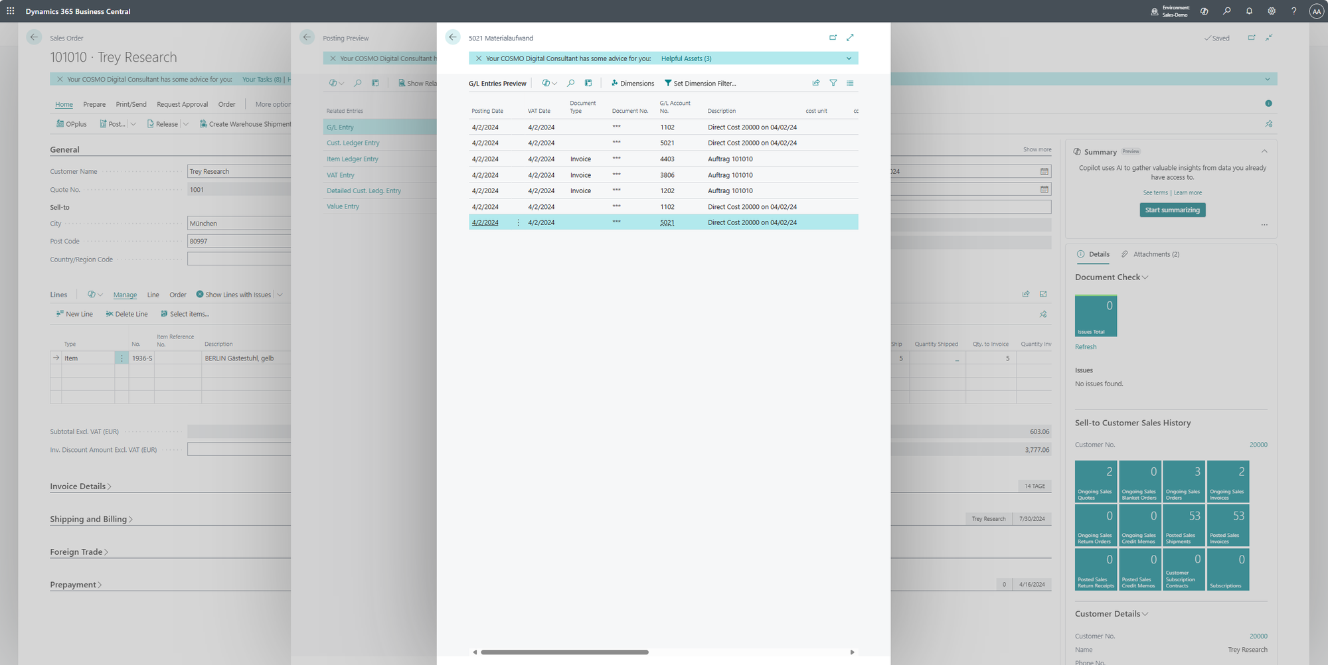Open the Helpful Assets (3) link
Image resolution: width=1328 pixels, height=665 pixels.
click(686, 59)
